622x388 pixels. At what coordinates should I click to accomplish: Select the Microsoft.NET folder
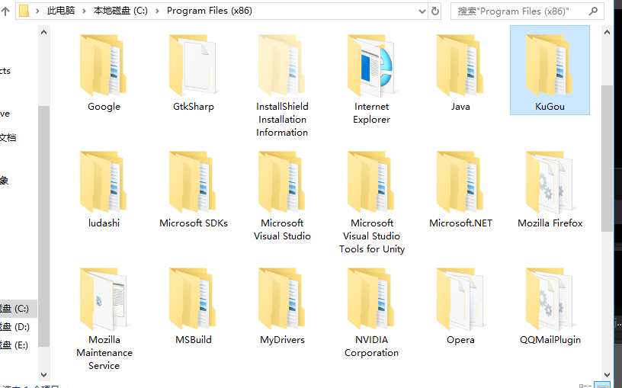460,190
